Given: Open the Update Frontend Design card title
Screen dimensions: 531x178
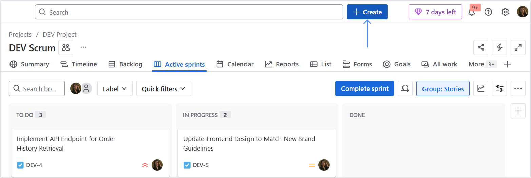Looking at the screenshot, I should [x=249, y=143].
